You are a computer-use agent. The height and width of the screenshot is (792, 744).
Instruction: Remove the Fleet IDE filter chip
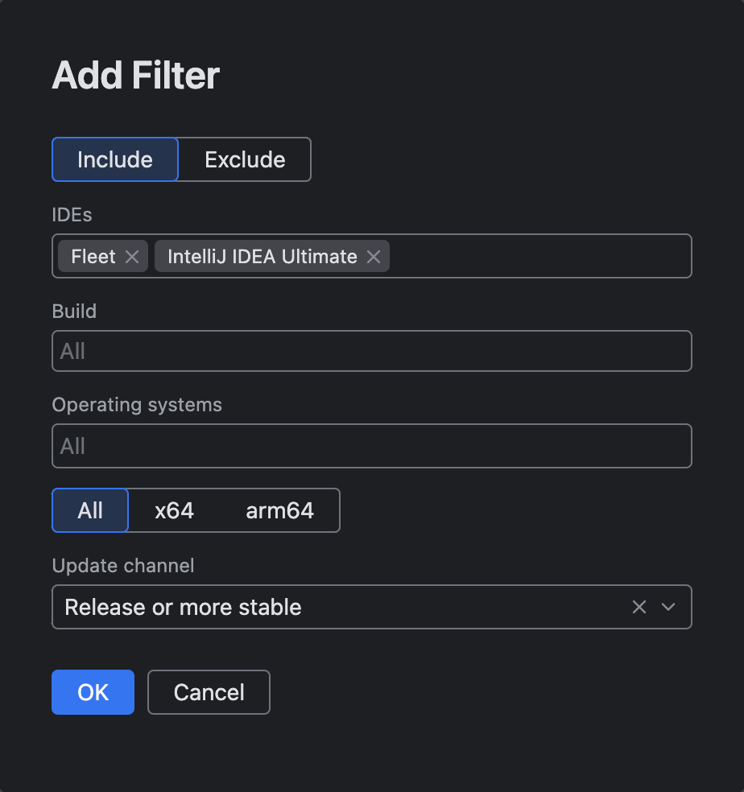tap(132, 256)
